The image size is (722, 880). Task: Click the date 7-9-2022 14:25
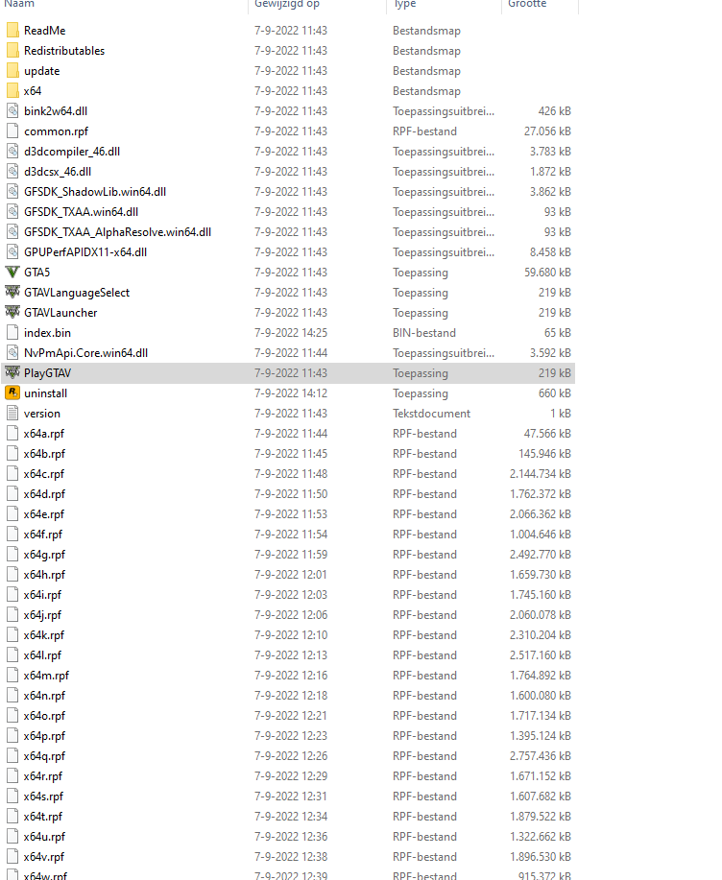pyautogui.click(x=291, y=333)
